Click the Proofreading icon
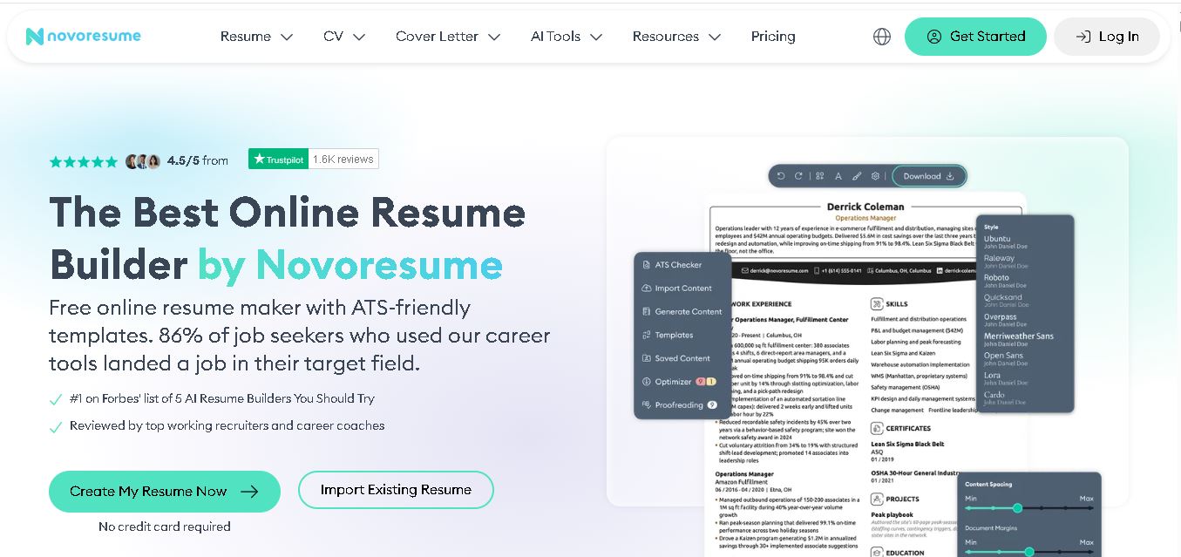Screen dimensions: 1181x557 click(x=647, y=405)
